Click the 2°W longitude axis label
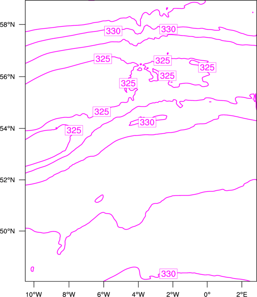This screenshot has width=257, height=297. point(173,294)
